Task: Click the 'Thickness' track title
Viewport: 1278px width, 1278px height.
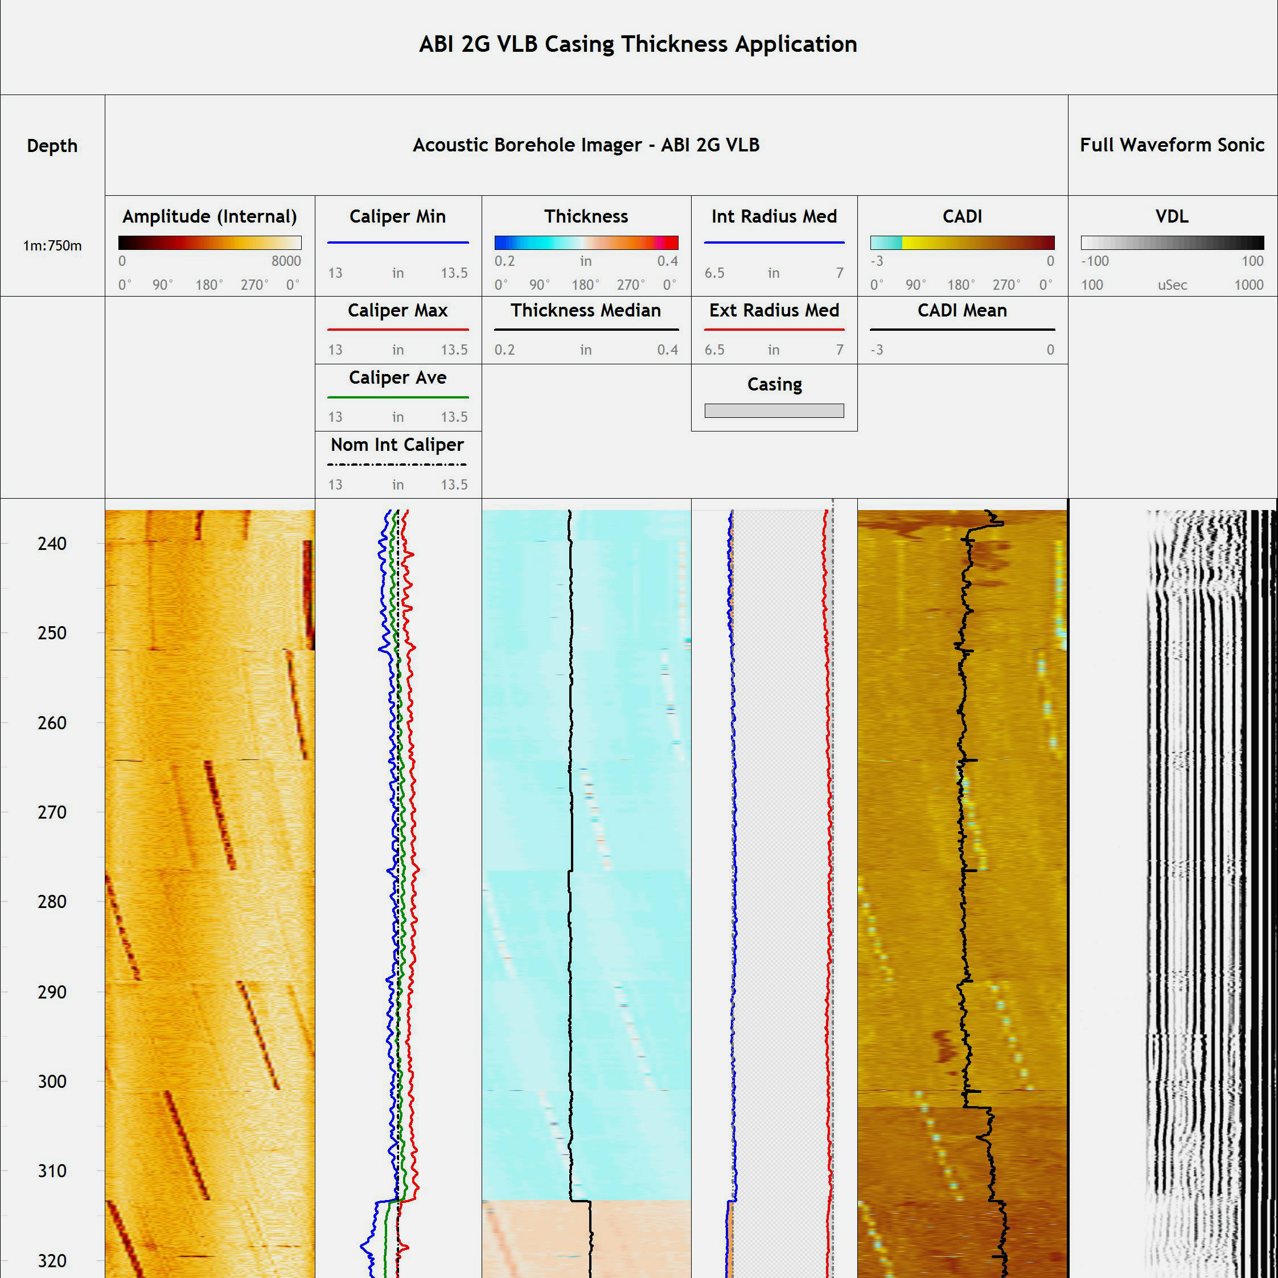Action: (586, 216)
